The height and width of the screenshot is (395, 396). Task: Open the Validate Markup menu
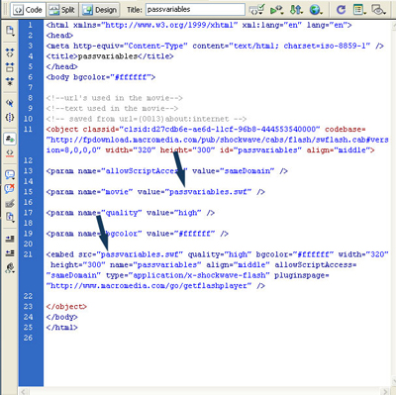[257, 10]
